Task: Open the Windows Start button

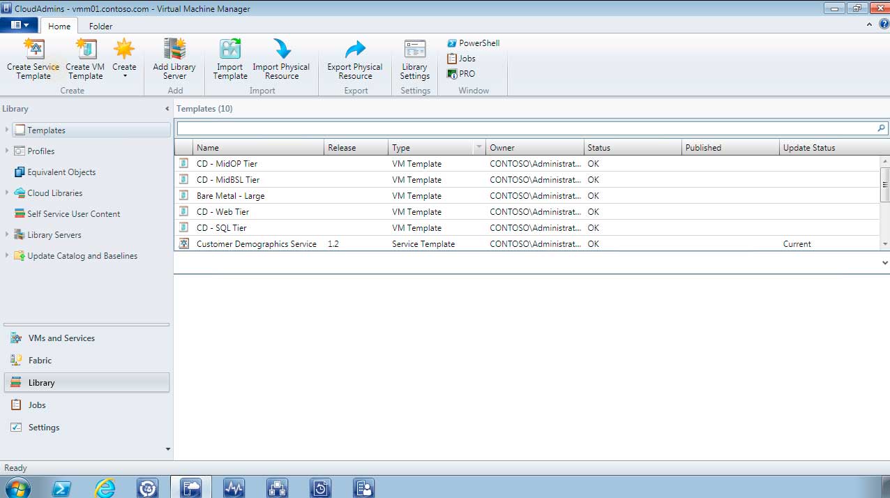Action: 17,488
